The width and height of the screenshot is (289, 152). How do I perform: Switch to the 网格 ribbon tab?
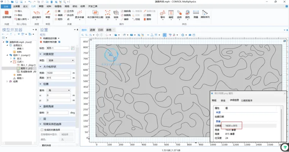click(67, 6)
